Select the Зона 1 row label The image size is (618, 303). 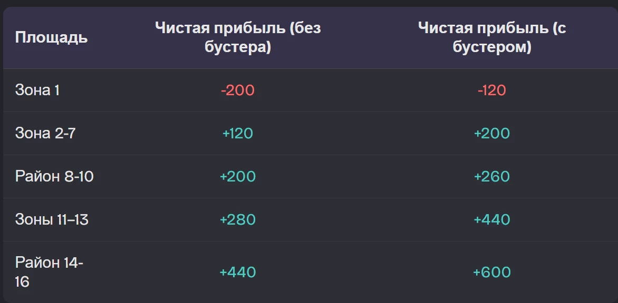coord(37,90)
